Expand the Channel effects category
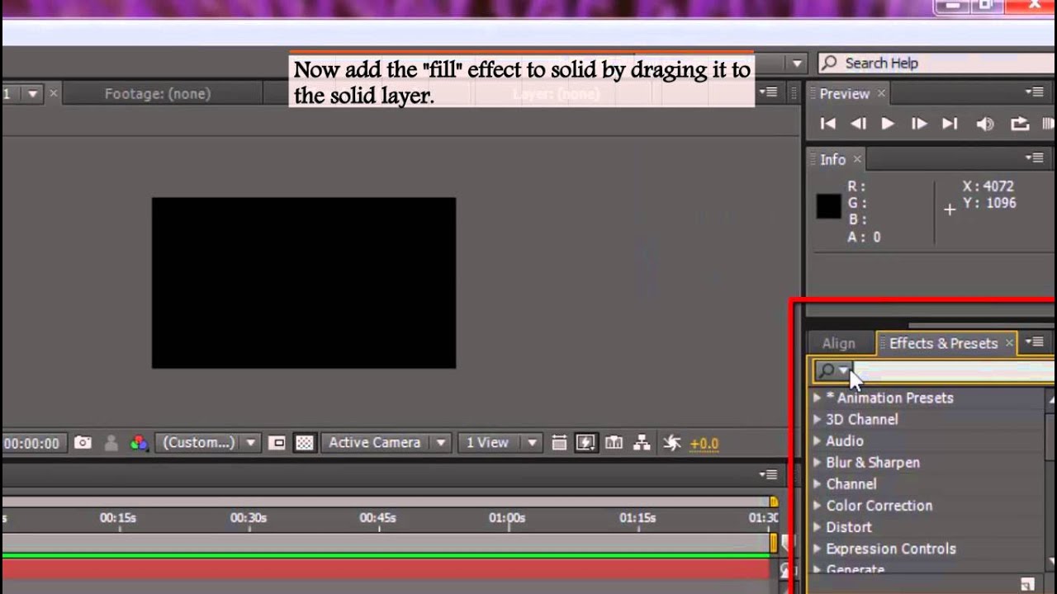 pyautogui.click(x=817, y=483)
